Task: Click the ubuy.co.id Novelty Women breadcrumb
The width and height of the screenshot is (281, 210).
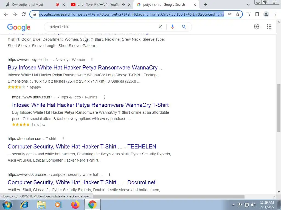Action: click(46, 60)
